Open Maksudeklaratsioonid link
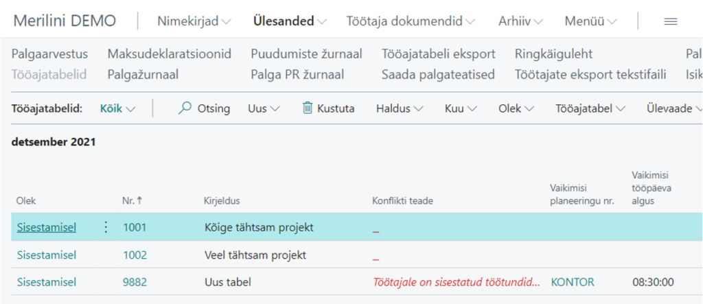Screen dimensions: 703x304 point(169,54)
